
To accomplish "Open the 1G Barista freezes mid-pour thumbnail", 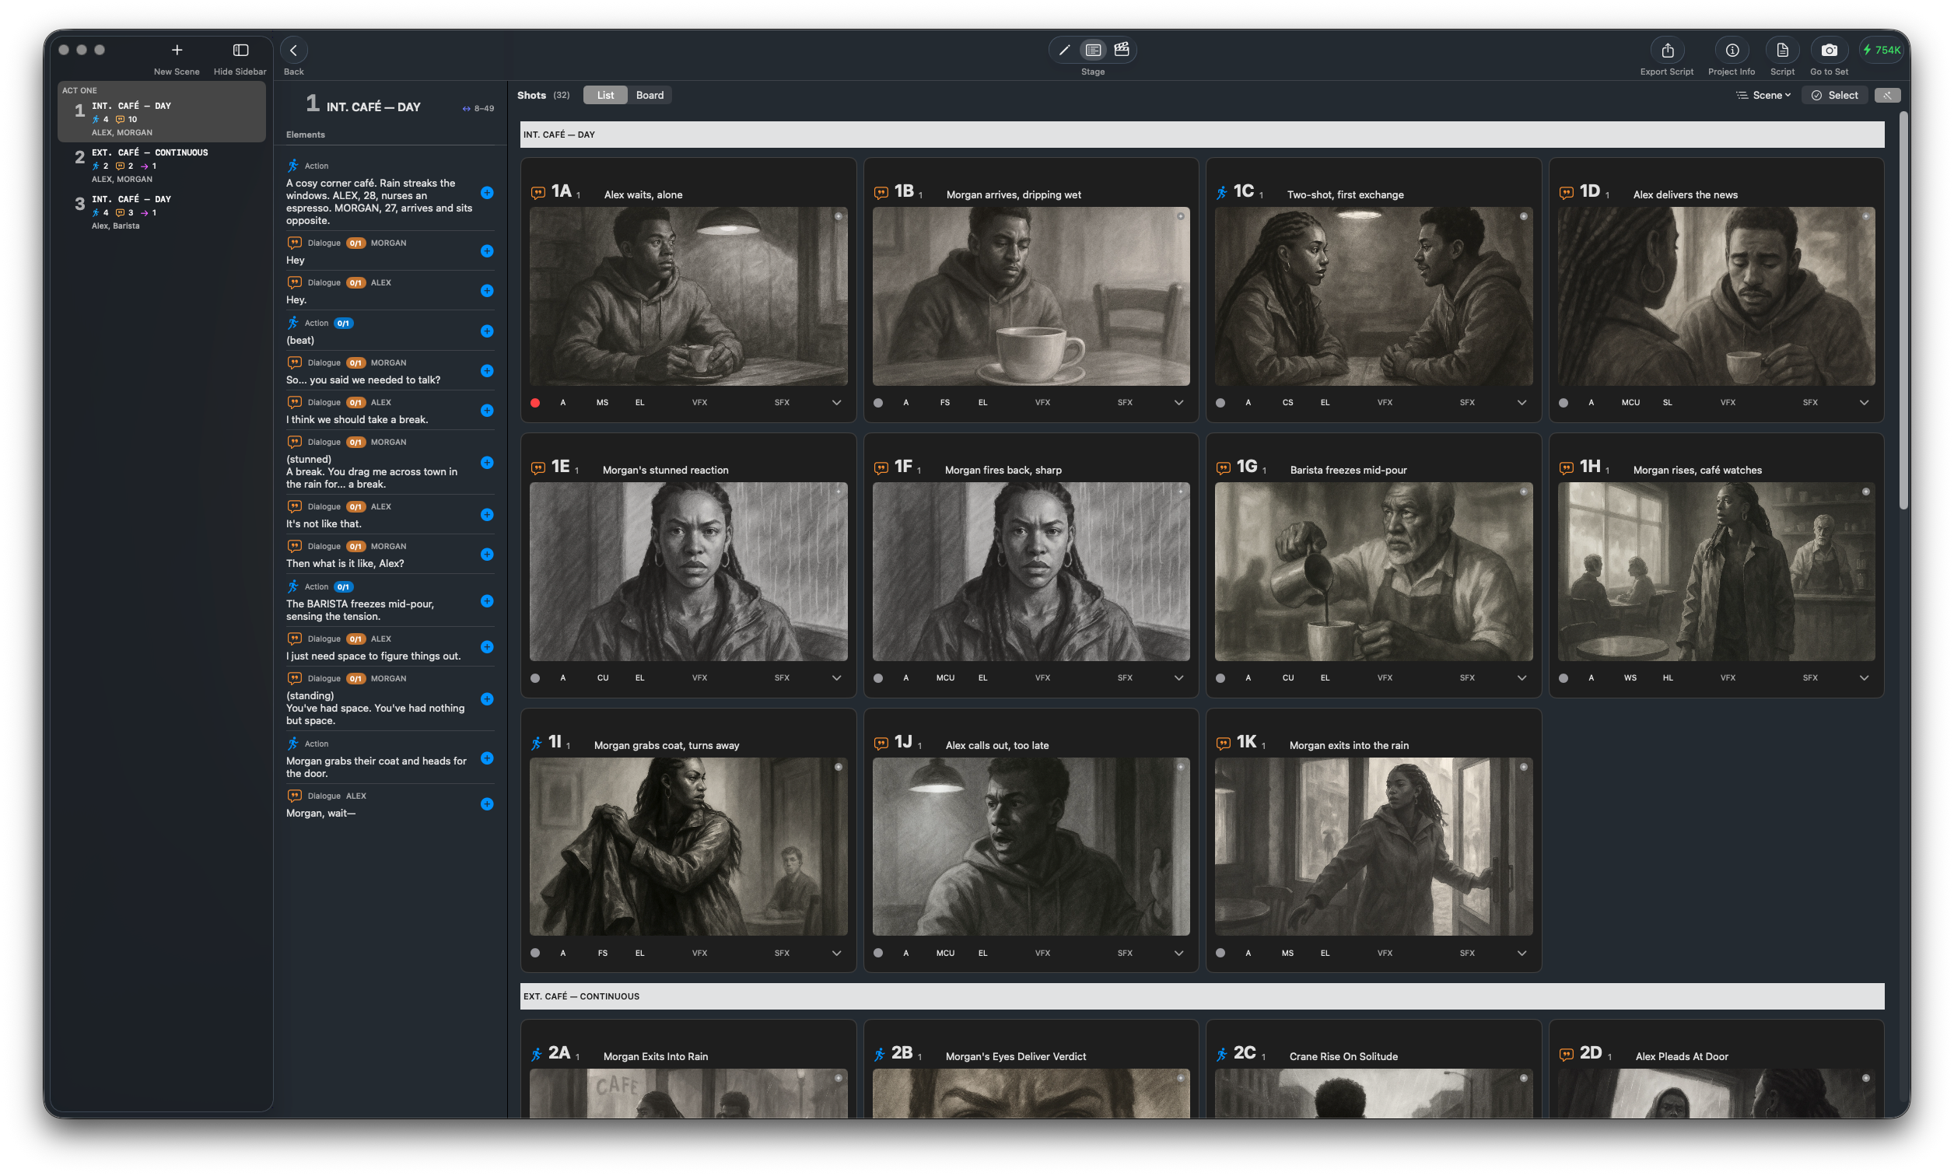I will [x=1373, y=572].
